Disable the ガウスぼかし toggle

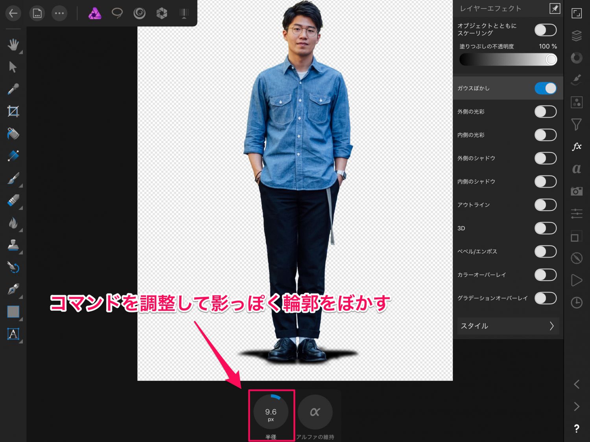(545, 88)
